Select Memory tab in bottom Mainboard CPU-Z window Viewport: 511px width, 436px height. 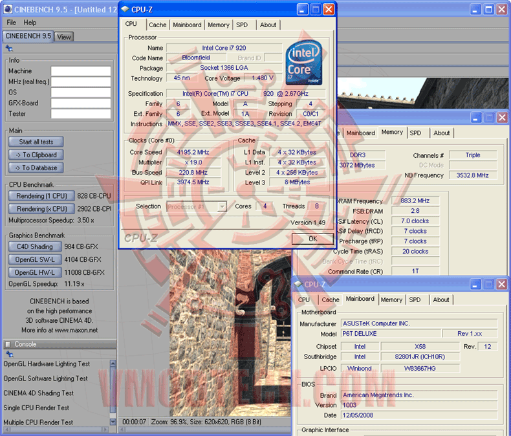tap(391, 300)
